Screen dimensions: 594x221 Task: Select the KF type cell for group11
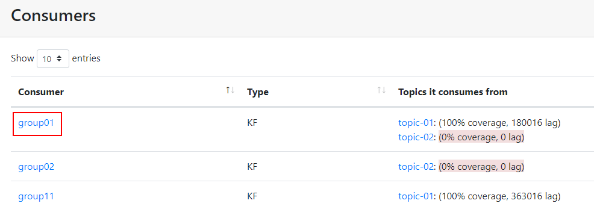point(252,196)
